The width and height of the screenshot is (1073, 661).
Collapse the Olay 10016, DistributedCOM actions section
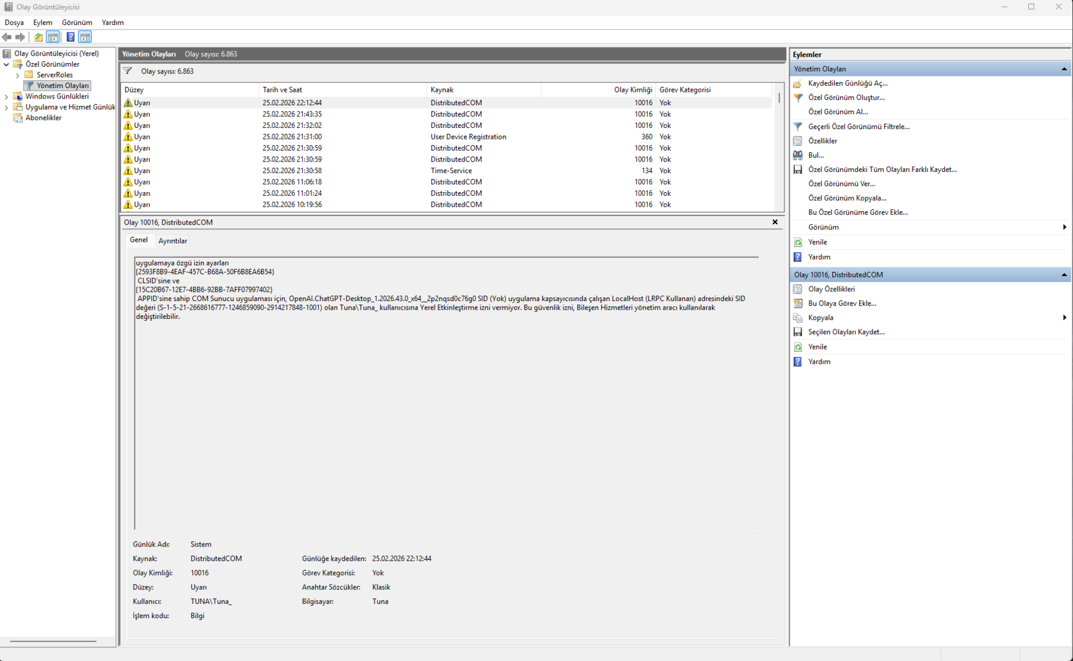[1064, 275]
